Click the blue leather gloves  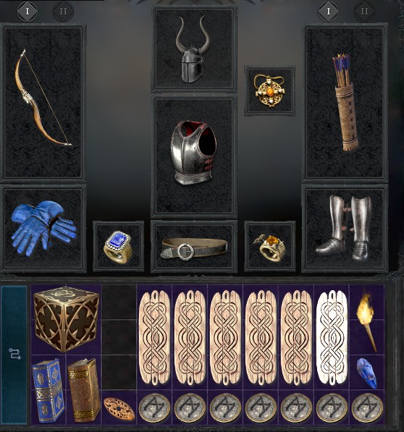click(43, 227)
